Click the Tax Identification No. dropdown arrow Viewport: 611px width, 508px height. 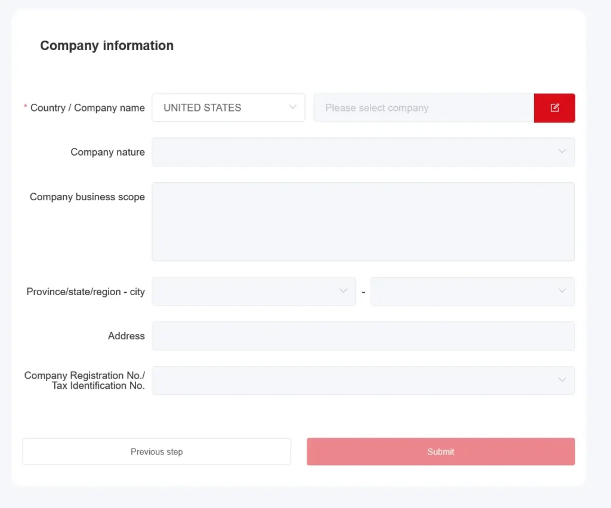click(x=561, y=380)
